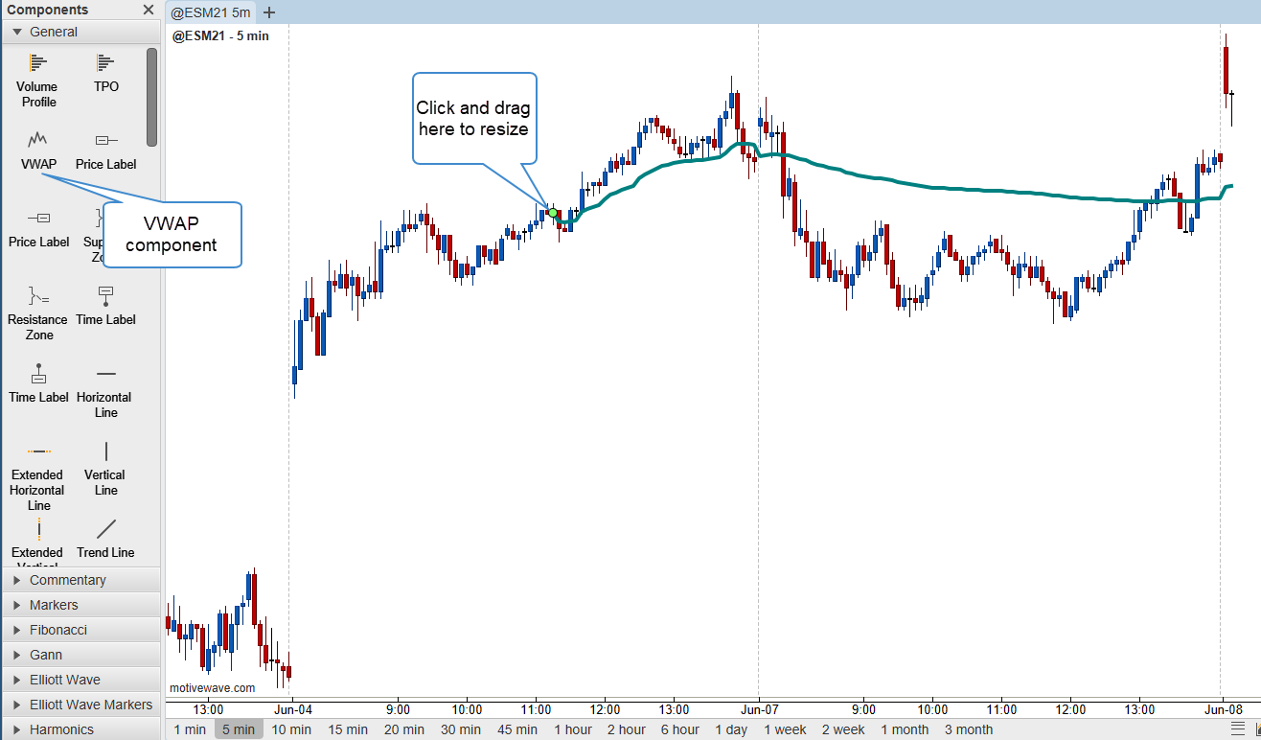Image resolution: width=1261 pixels, height=740 pixels.
Task: Click the green VWAP resize handle on chart
Action: click(x=553, y=212)
